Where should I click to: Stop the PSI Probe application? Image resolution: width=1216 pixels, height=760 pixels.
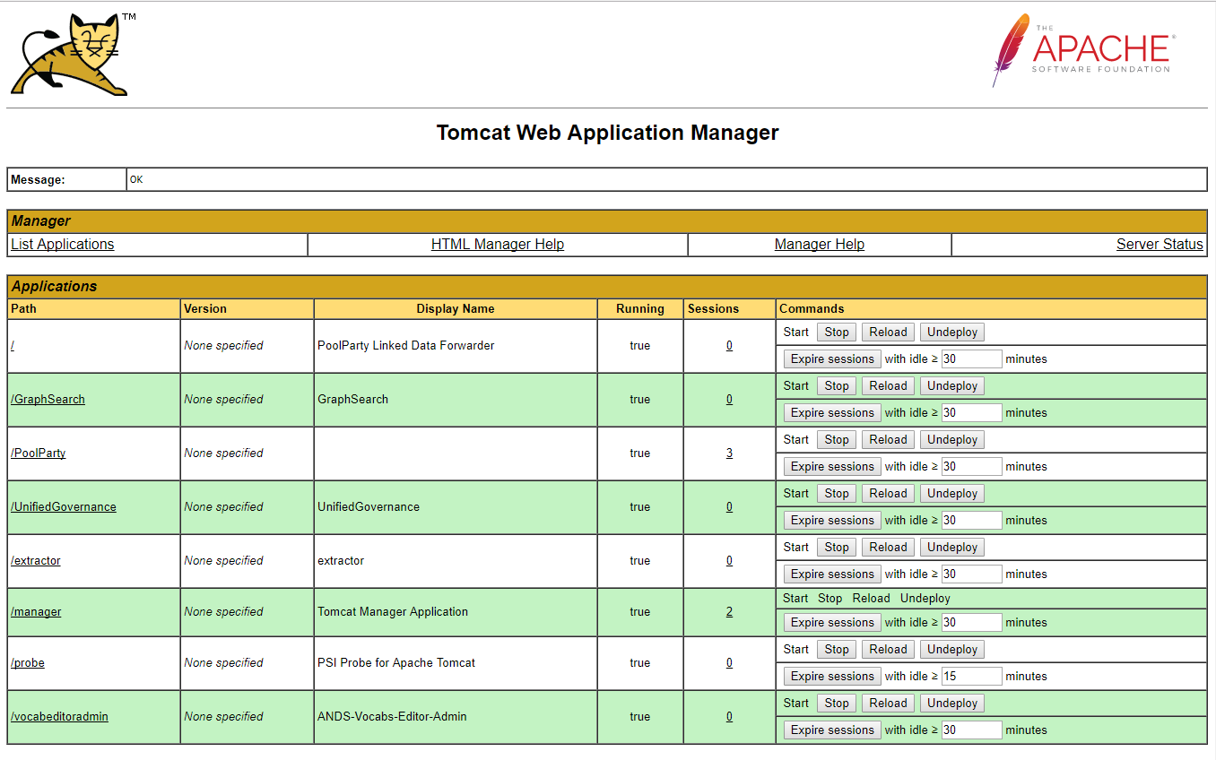coord(837,649)
